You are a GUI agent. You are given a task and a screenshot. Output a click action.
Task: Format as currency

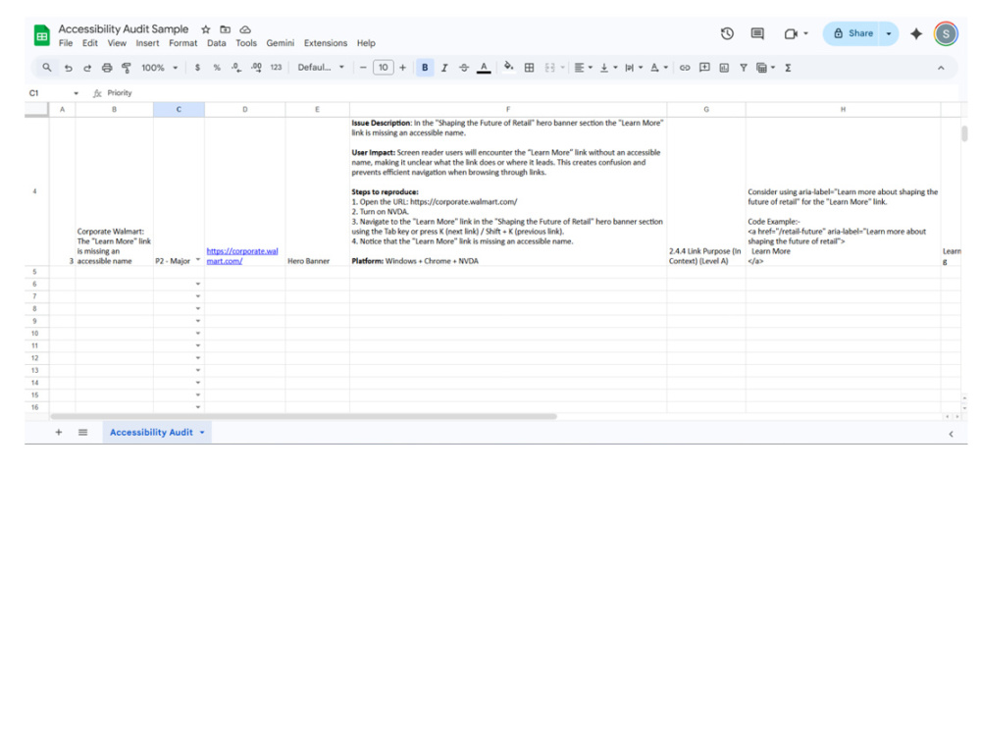coord(198,68)
